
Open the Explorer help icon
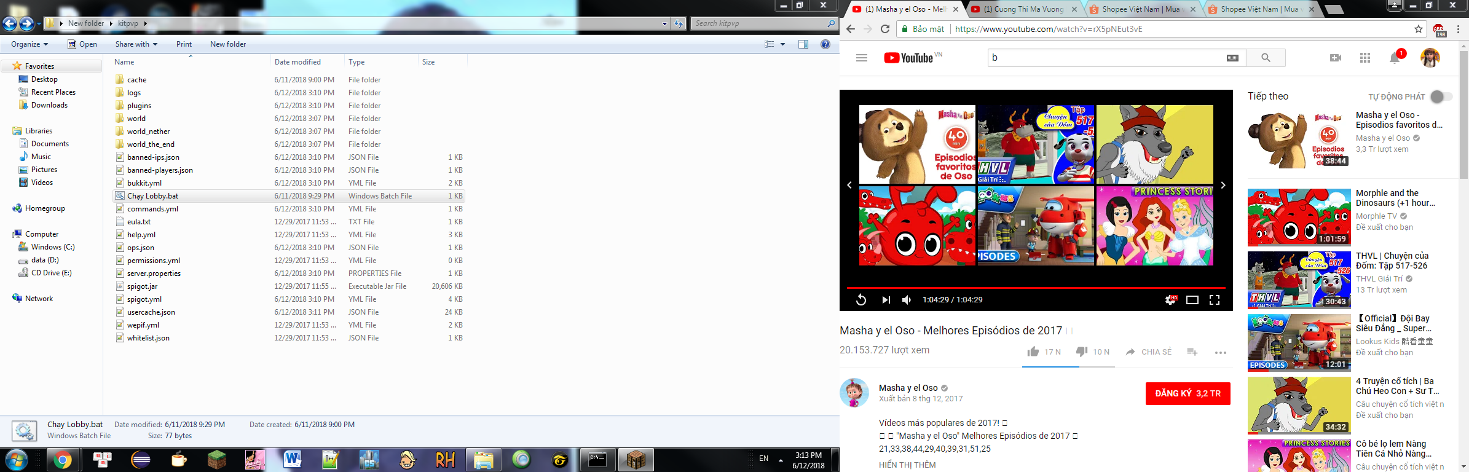[825, 44]
